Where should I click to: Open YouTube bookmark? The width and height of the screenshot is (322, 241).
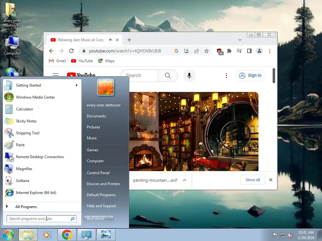click(82, 61)
